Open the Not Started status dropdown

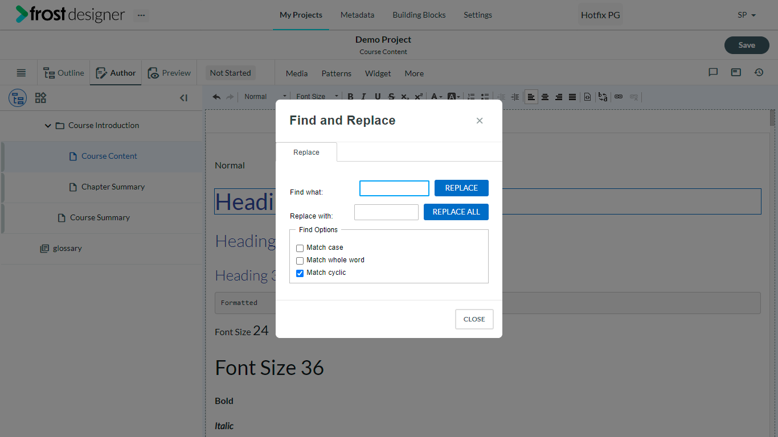(x=230, y=73)
